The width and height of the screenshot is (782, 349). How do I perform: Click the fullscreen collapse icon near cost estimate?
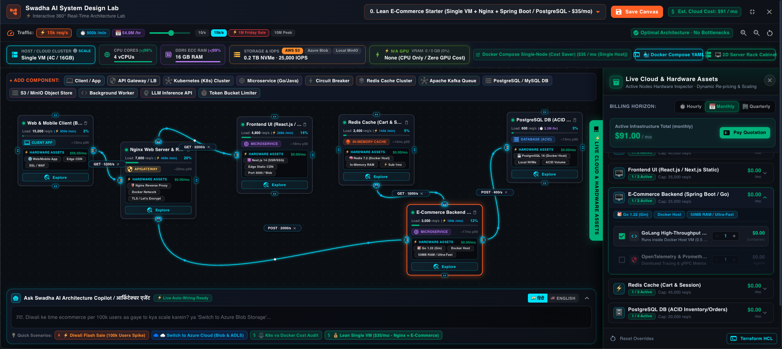[752, 12]
